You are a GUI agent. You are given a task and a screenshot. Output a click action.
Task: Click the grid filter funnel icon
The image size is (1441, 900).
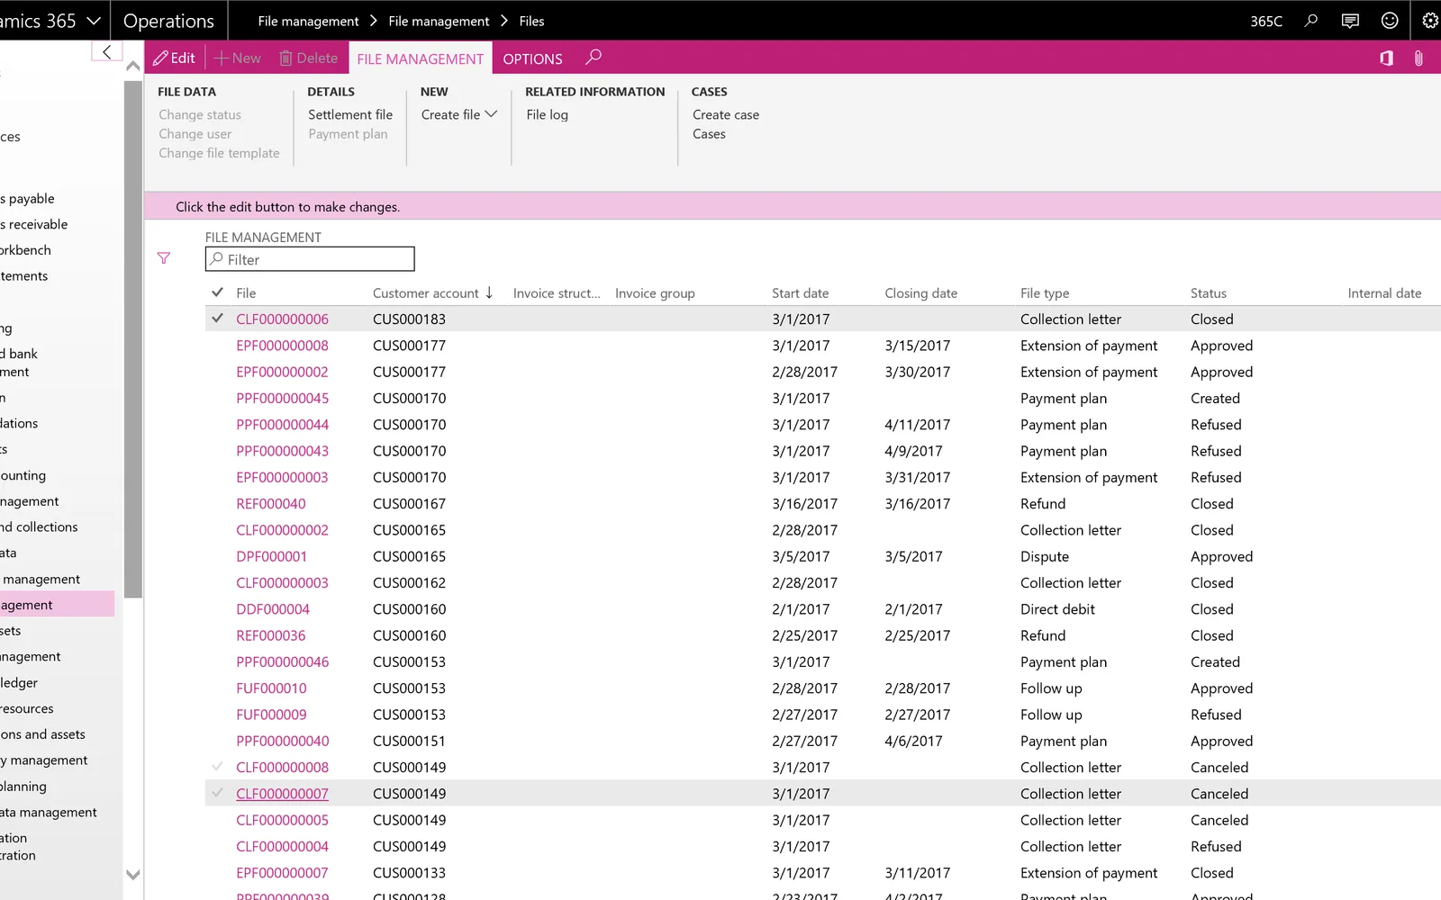click(x=164, y=258)
